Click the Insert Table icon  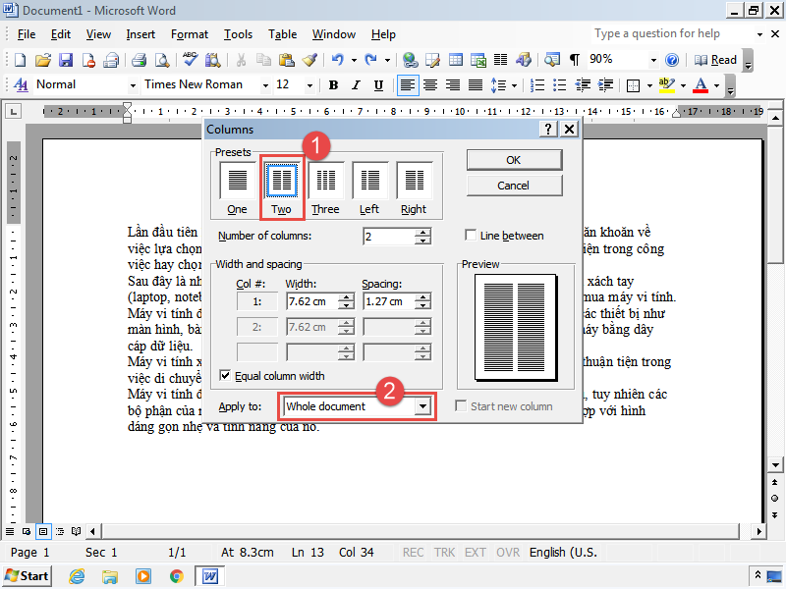point(456,60)
